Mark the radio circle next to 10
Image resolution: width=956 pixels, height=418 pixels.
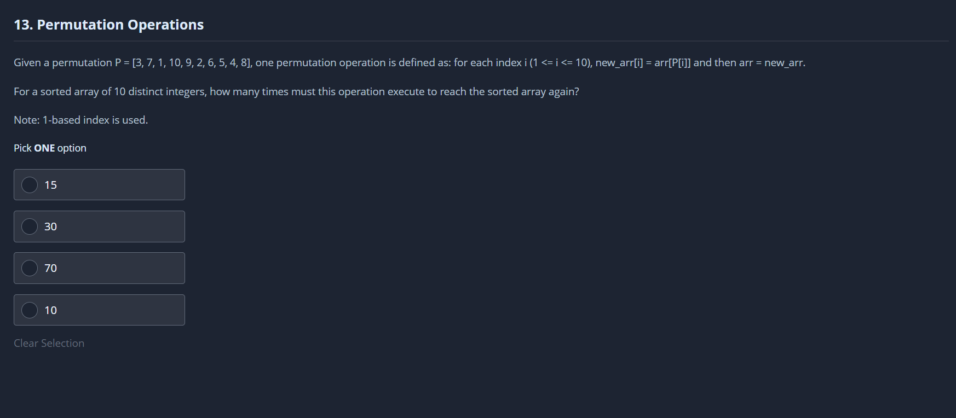coord(30,310)
